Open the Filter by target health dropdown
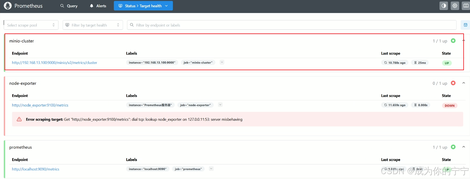The width and height of the screenshot is (470, 179). tap(93, 25)
